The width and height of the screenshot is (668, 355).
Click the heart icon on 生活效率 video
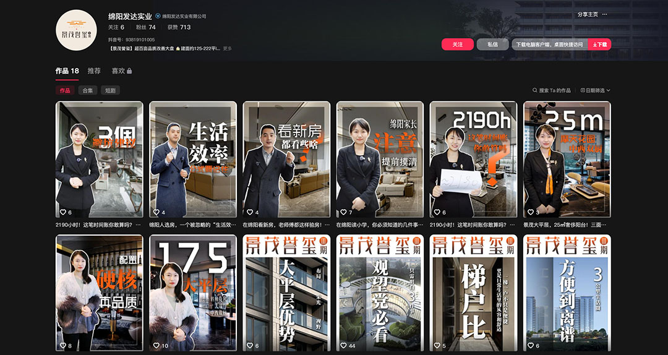point(156,212)
